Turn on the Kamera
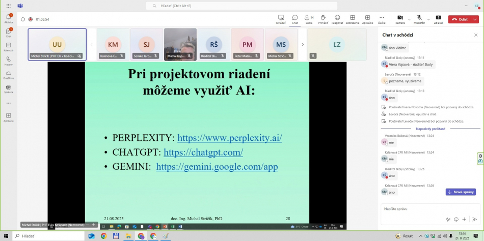 coord(399,19)
